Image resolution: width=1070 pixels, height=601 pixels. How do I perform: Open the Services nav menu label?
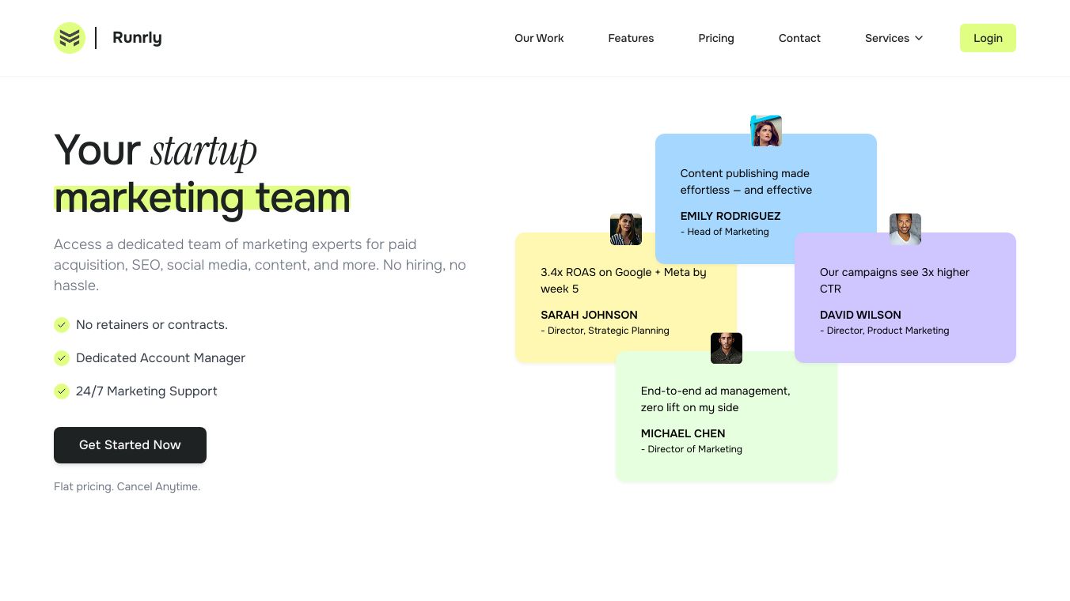click(x=887, y=38)
